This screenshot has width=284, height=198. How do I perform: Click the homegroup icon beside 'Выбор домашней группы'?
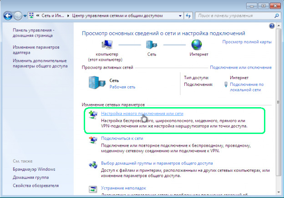[93, 164]
